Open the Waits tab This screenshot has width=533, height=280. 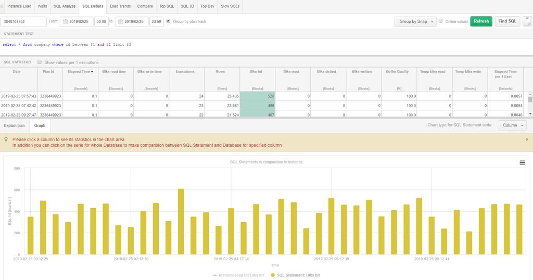click(42, 6)
